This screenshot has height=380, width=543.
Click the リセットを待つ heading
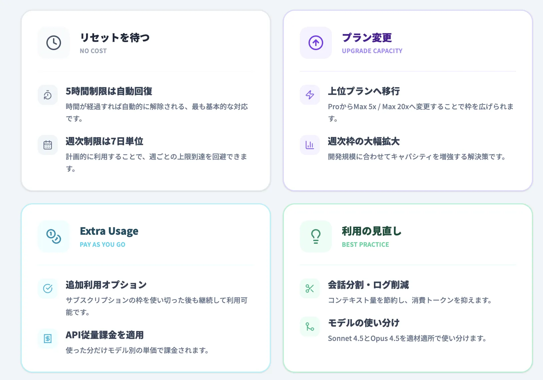(x=115, y=38)
